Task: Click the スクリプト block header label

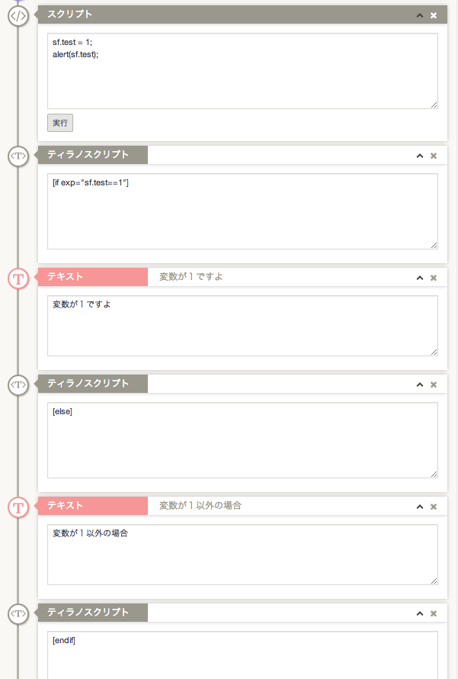Action: coord(70,15)
